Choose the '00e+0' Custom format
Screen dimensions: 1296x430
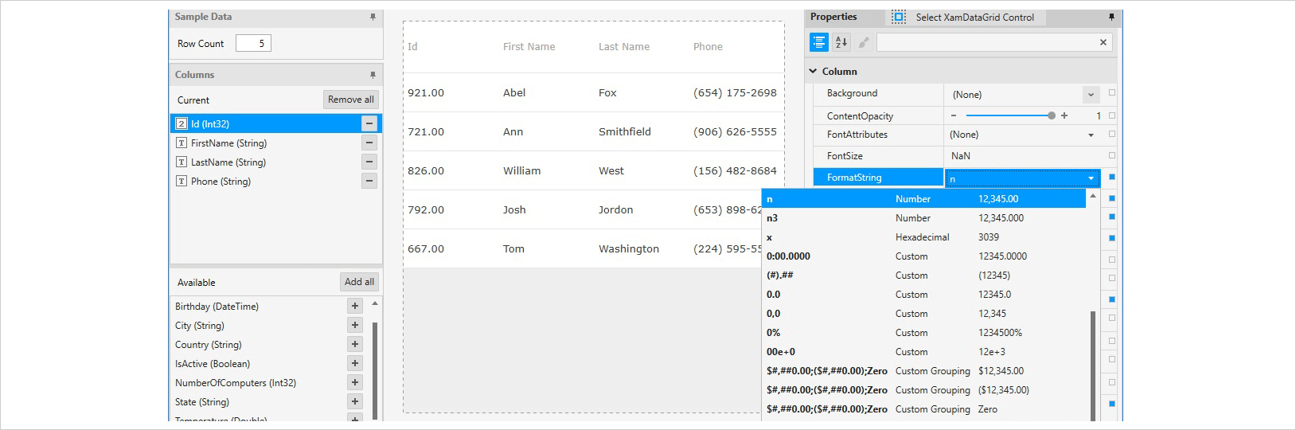coord(923,352)
